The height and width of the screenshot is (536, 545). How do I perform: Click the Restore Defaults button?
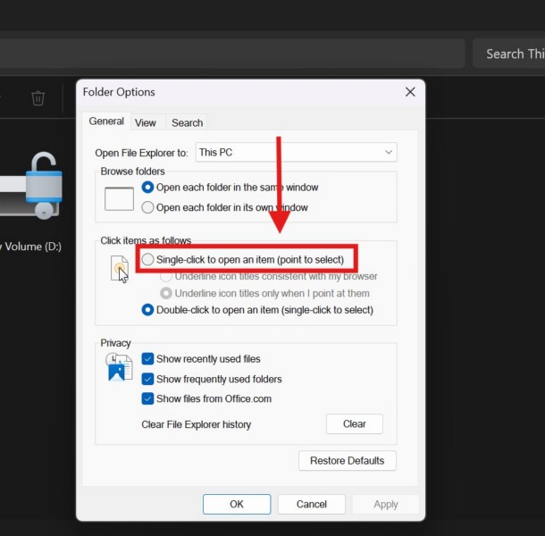[348, 461]
